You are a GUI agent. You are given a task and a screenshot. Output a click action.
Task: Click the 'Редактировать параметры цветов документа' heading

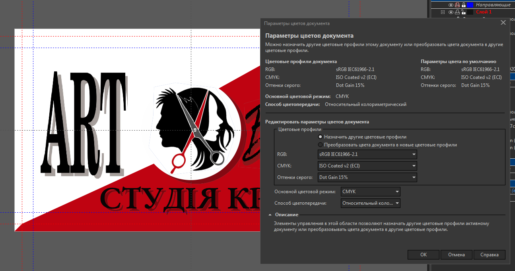coord(317,122)
